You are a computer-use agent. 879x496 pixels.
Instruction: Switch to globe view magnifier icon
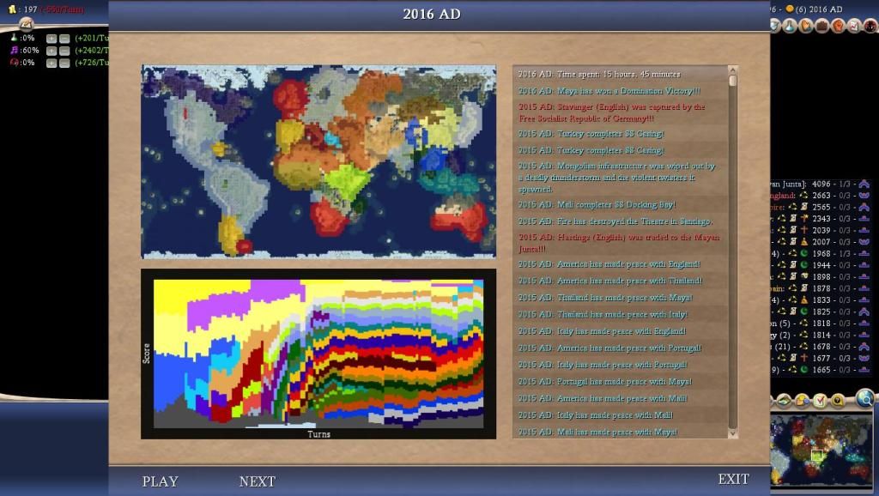click(x=866, y=398)
